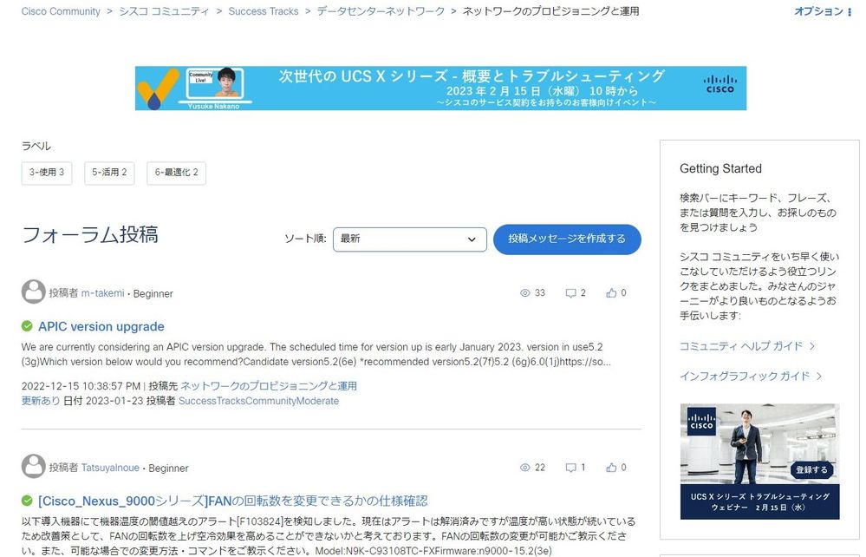The width and height of the screenshot is (866, 557).
Task: Click the like icon on Nexus FAN post
Action: (611, 468)
